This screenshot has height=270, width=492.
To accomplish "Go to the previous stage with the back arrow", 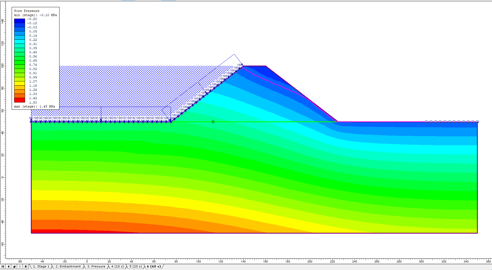I will tap(9, 267).
